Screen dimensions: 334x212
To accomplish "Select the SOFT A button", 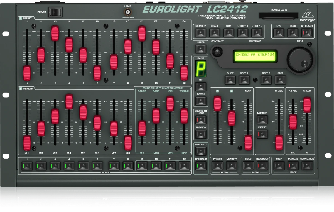I will click(x=244, y=80).
